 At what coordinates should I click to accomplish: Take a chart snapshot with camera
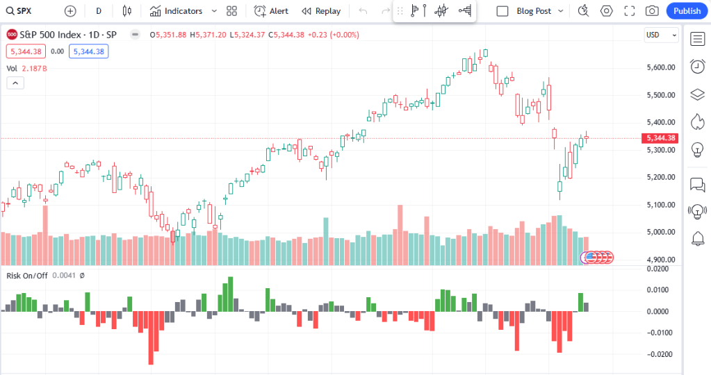[x=651, y=11]
